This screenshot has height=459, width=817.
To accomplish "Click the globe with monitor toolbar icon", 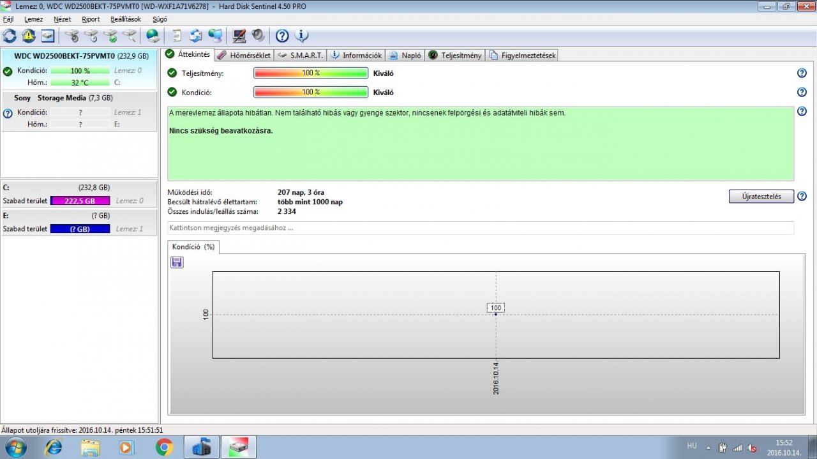I will point(215,36).
